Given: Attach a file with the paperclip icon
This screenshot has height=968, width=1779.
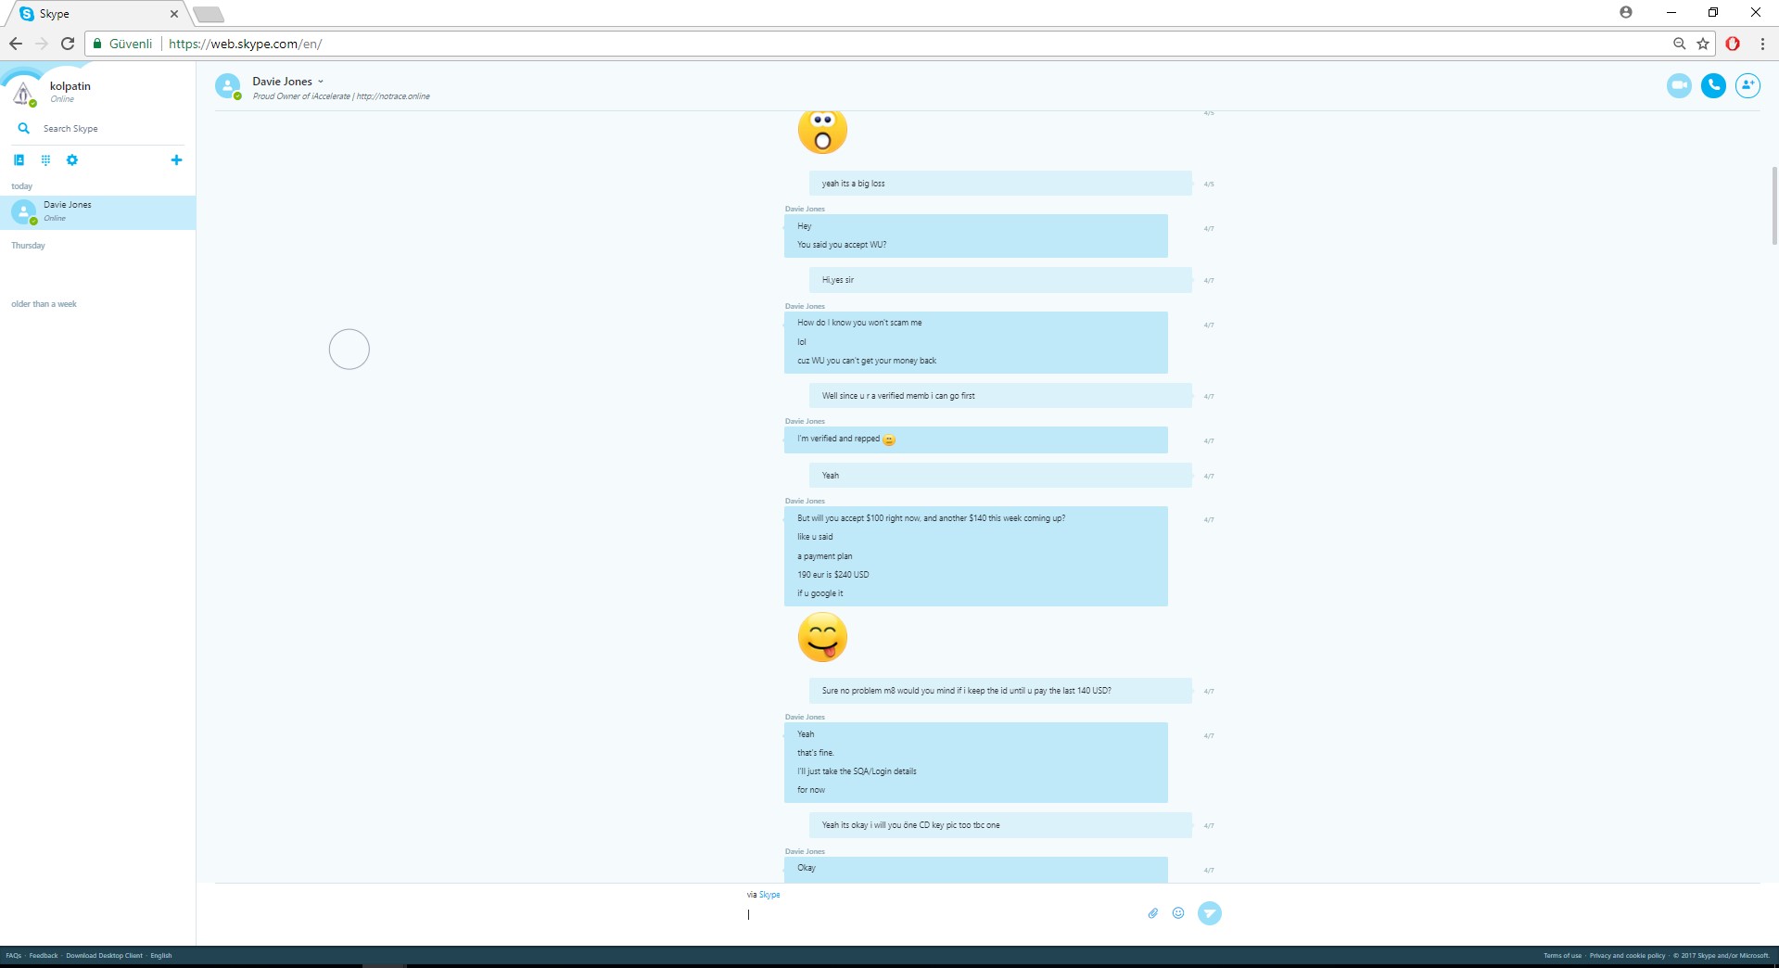Looking at the screenshot, I should click(1152, 913).
